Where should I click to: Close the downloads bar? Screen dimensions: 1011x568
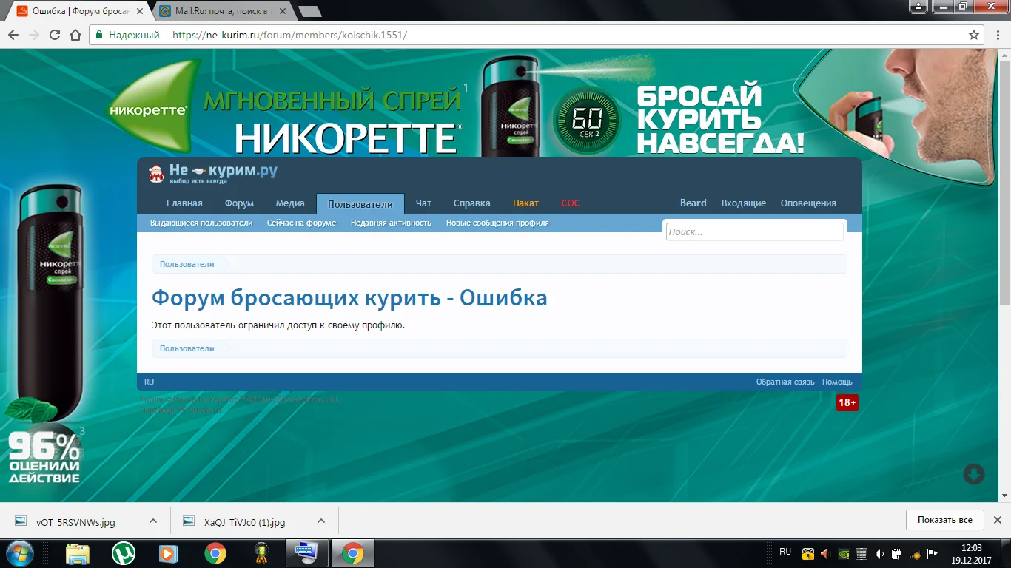997,520
